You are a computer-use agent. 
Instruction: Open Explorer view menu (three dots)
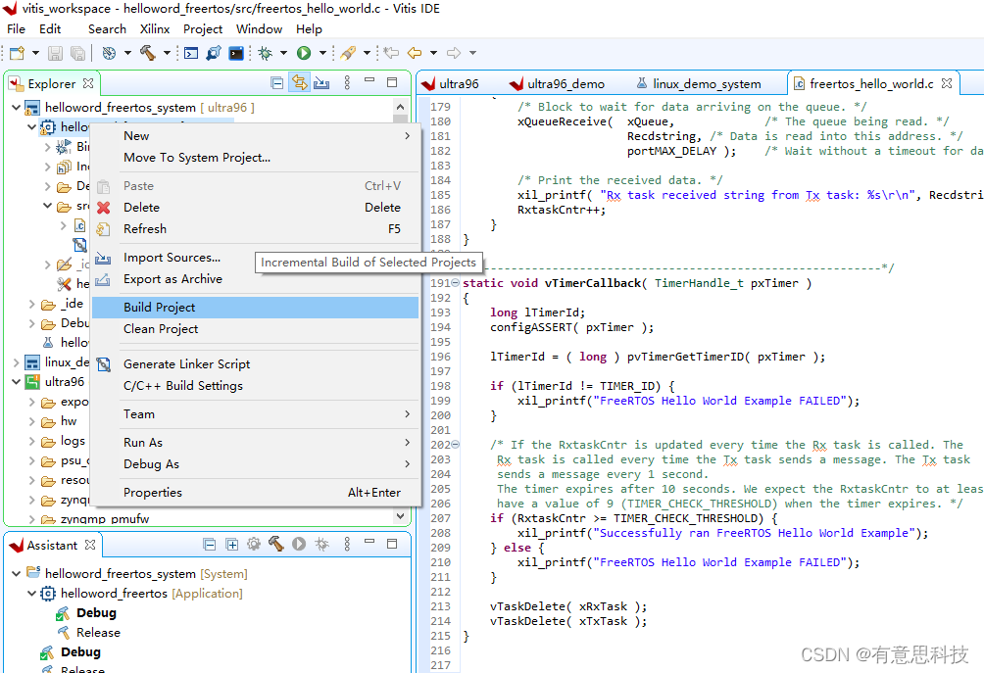tap(347, 83)
